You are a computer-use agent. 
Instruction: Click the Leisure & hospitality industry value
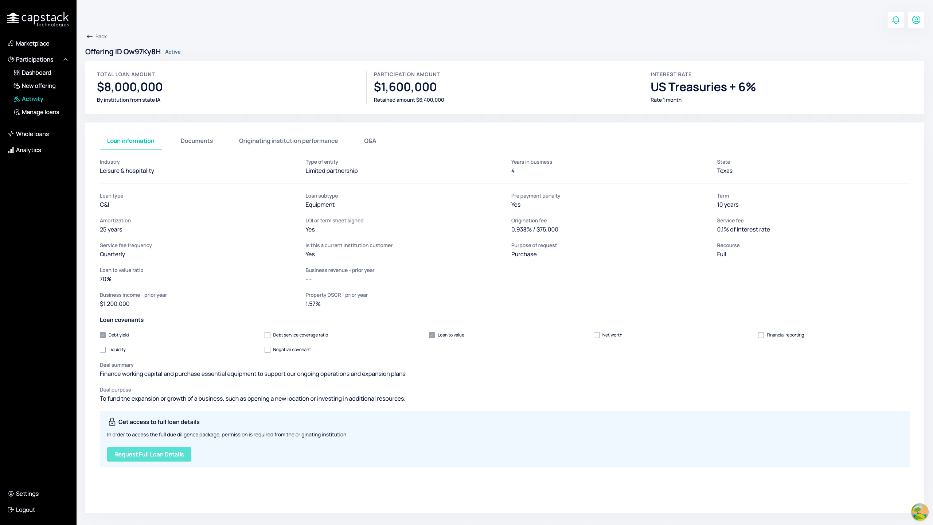point(127,171)
